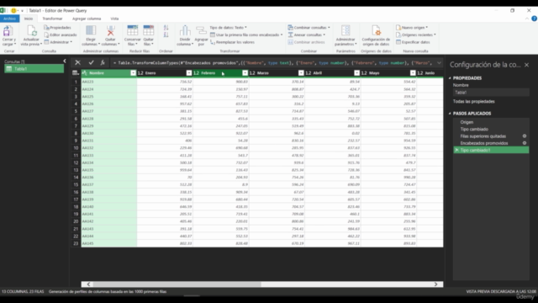Click the Nombre property input field

coord(491,93)
